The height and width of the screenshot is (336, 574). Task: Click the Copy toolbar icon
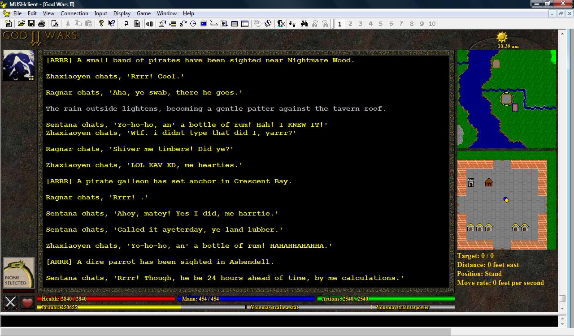click(78, 24)
